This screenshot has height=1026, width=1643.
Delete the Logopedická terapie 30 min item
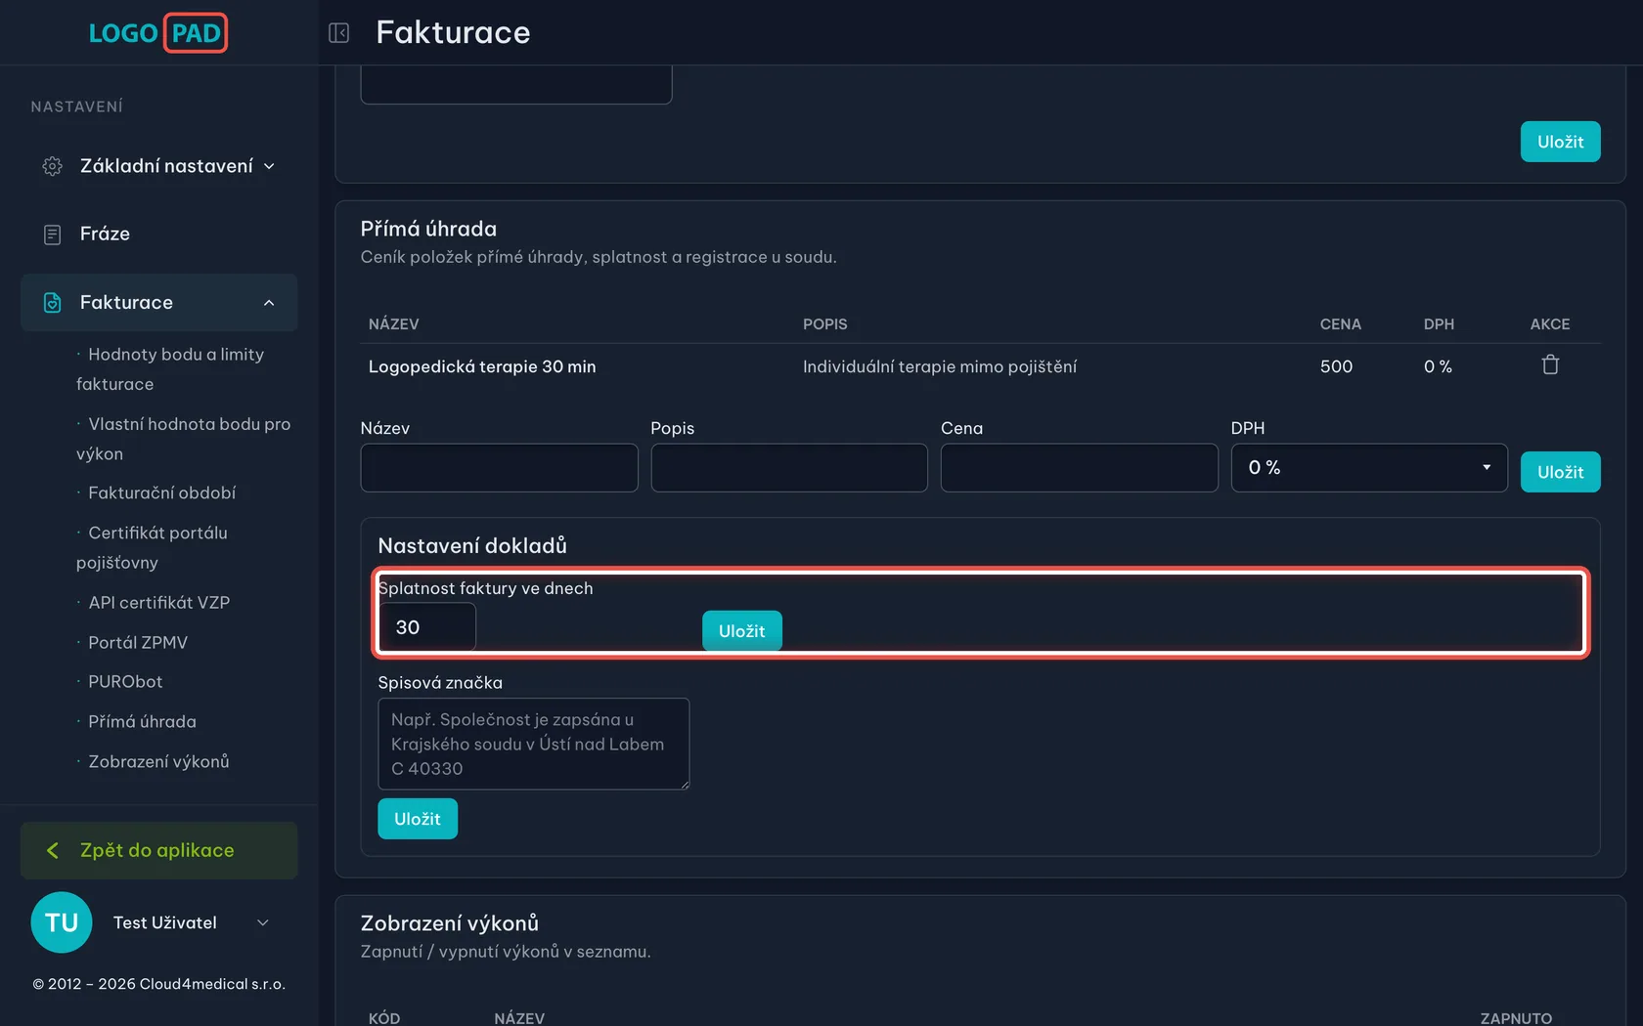[x=1550, y=365]
